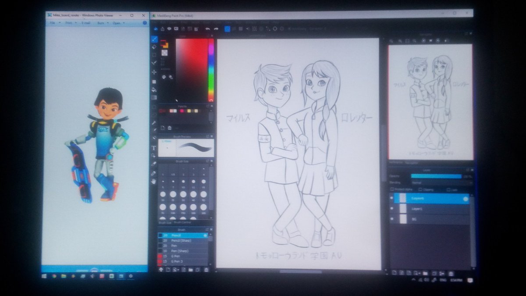
Task: Click the red color picker square
Action: 191,70
